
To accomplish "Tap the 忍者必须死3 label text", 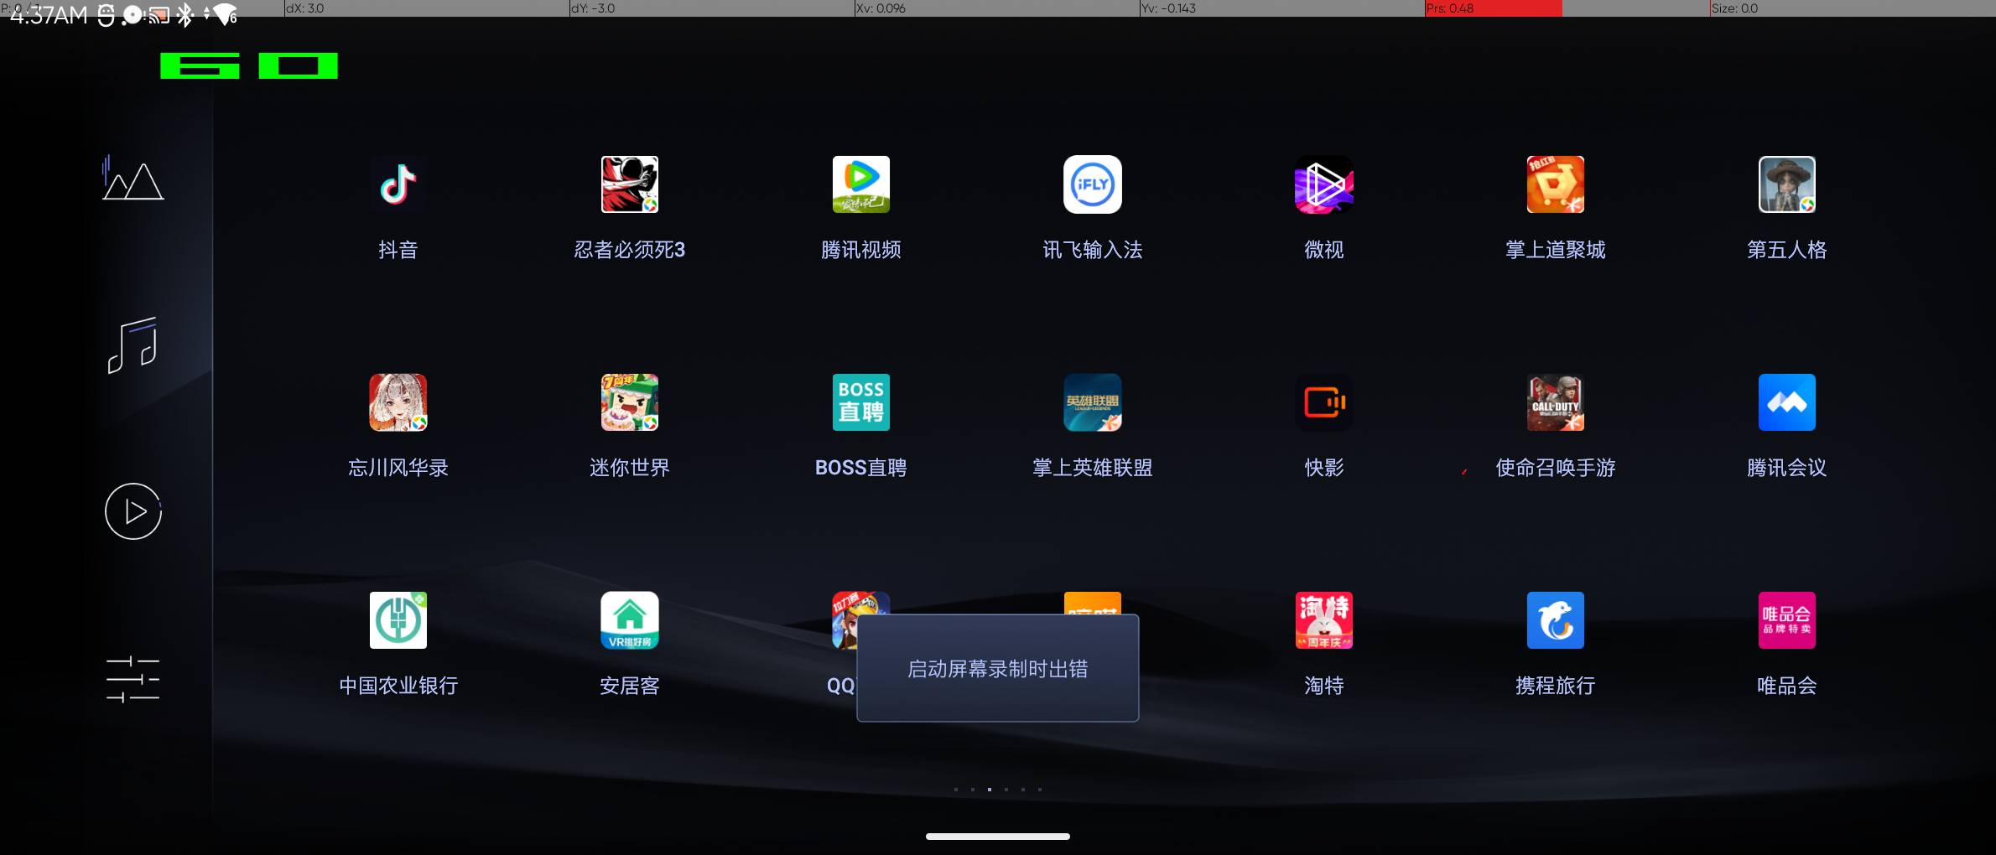I will coord(630,250).
